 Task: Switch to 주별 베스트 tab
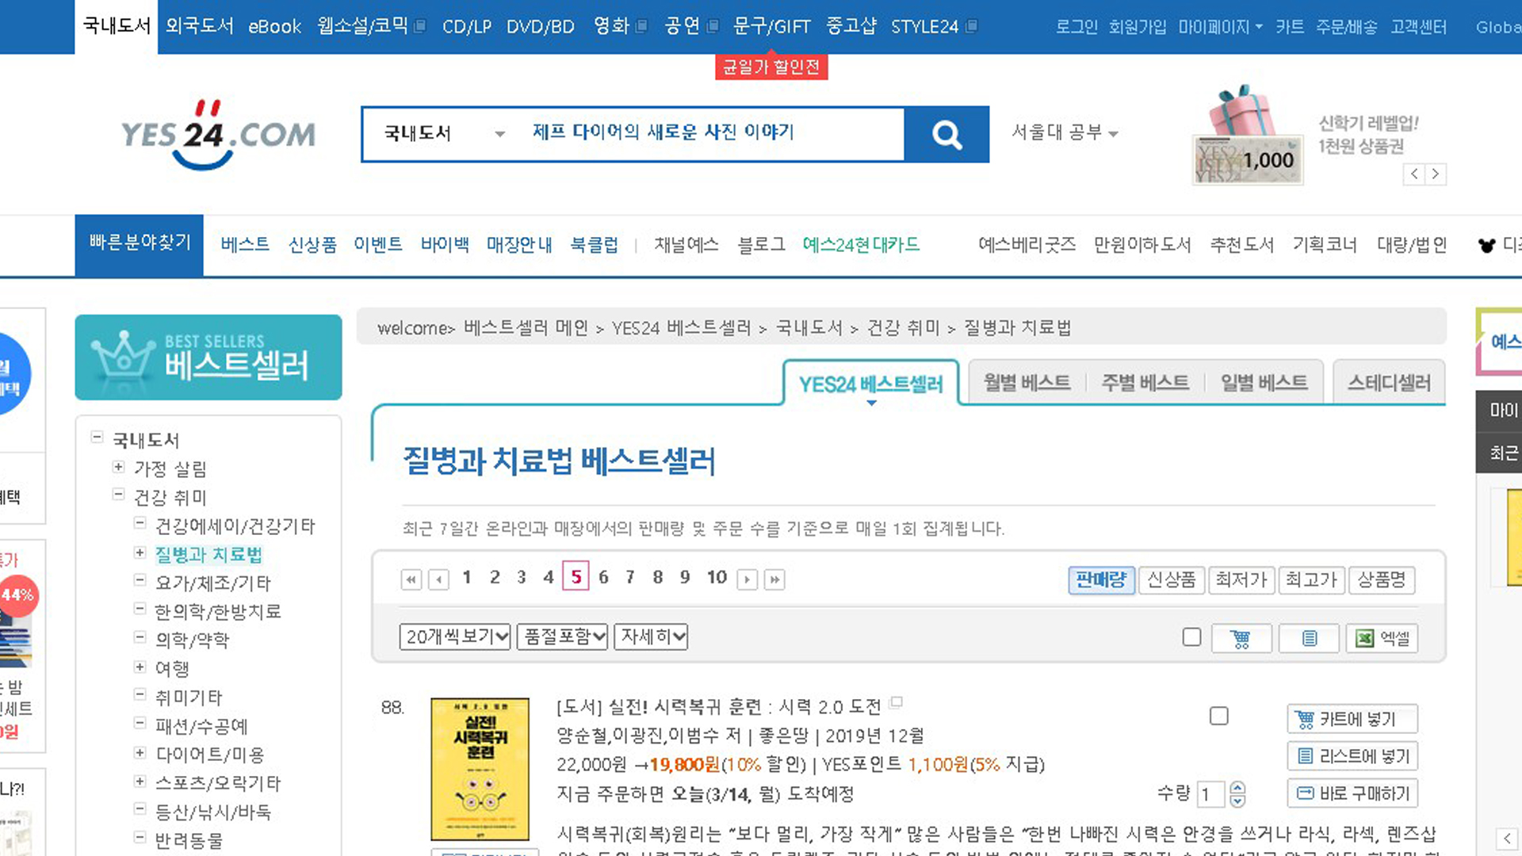coord(1145,383)
